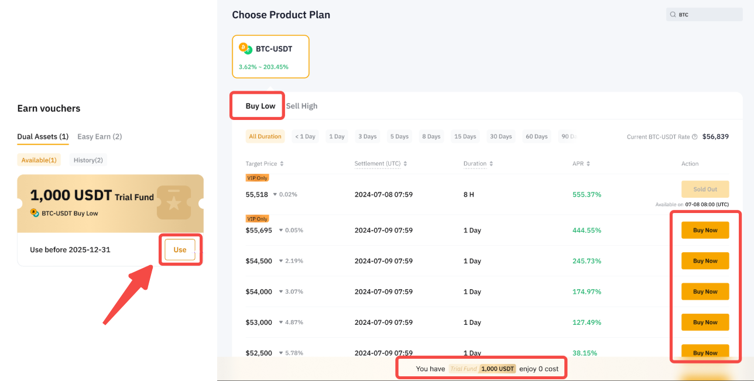Select the BTC-USDT product plan card
This screenshot has width=754, height=381.
click(270, 56)
